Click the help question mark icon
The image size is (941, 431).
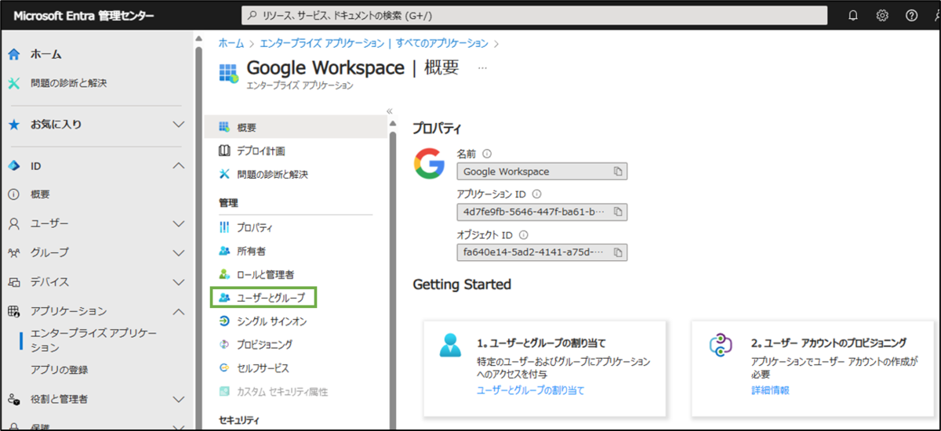point(911,16)
